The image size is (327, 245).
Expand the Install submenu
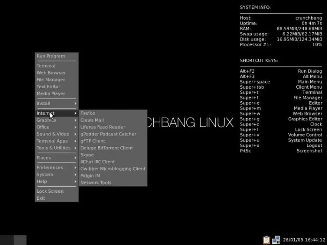click(x=57, y=103)
